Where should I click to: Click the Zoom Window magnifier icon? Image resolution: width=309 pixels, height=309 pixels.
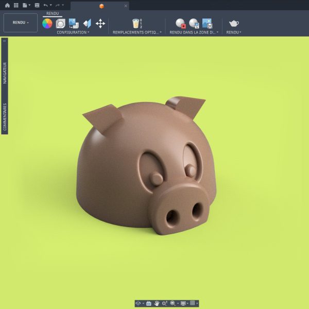[x=173, y=303]
